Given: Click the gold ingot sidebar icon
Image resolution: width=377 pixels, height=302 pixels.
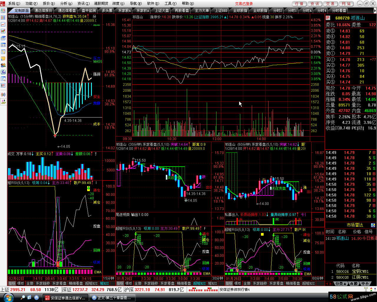Looking at the screenshot, I should (3, 58).
